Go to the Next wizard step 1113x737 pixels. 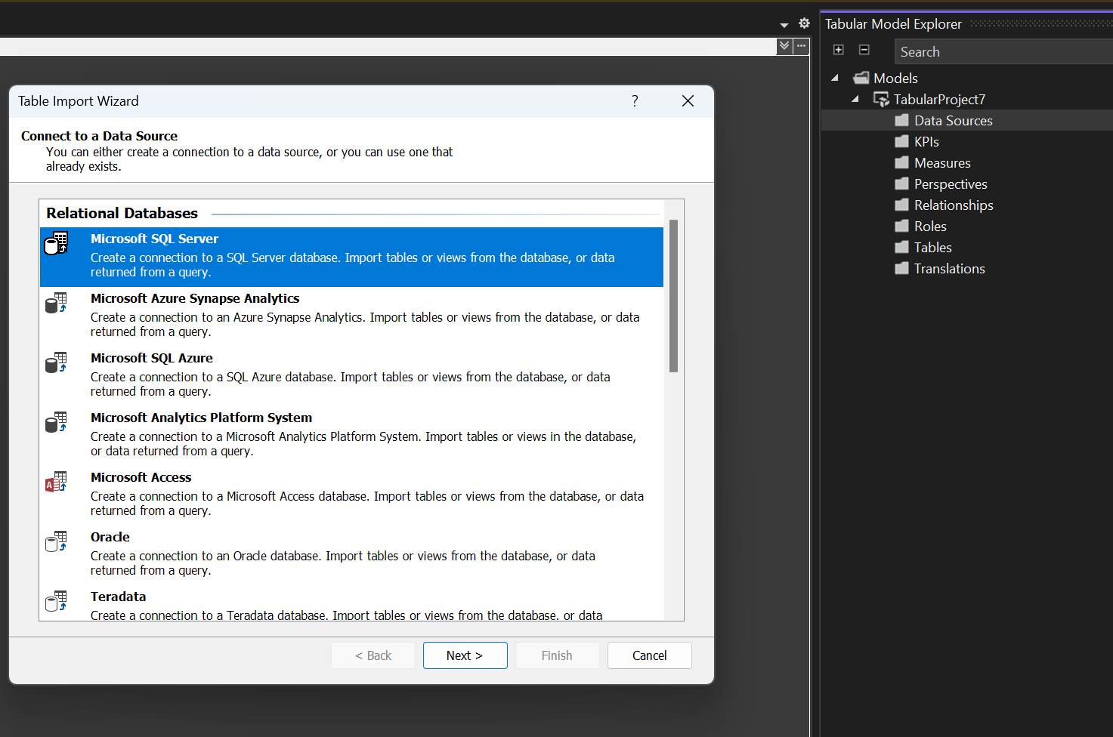465,655
